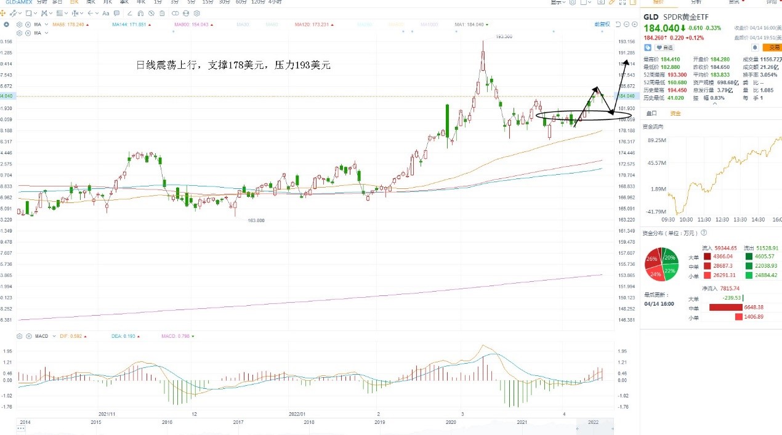782x435 pixels.
Task: Open settings gear of first MA indicator
Action: [x=19, y=25]
